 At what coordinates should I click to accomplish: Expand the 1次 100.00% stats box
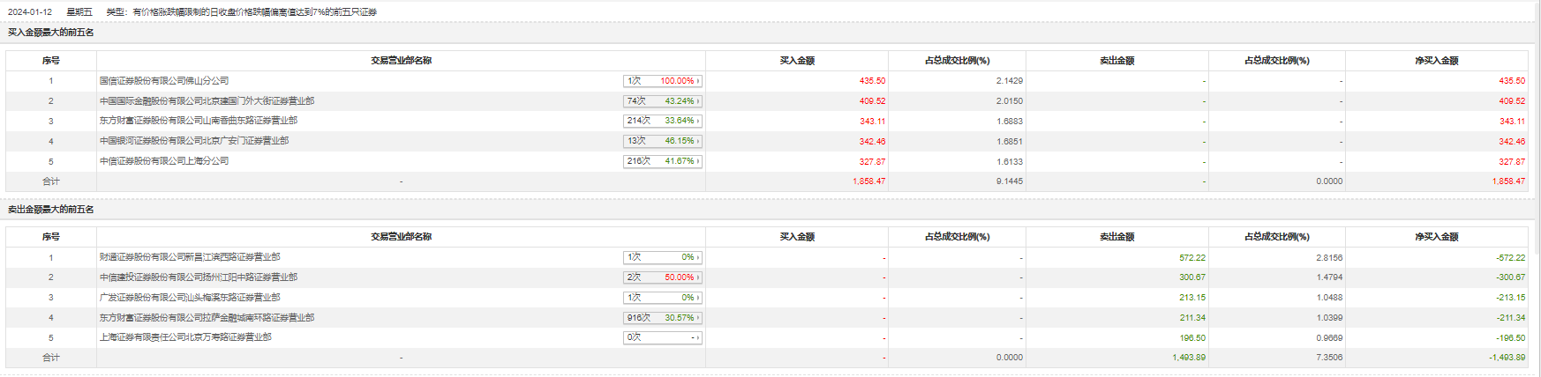tap(663, 81)
